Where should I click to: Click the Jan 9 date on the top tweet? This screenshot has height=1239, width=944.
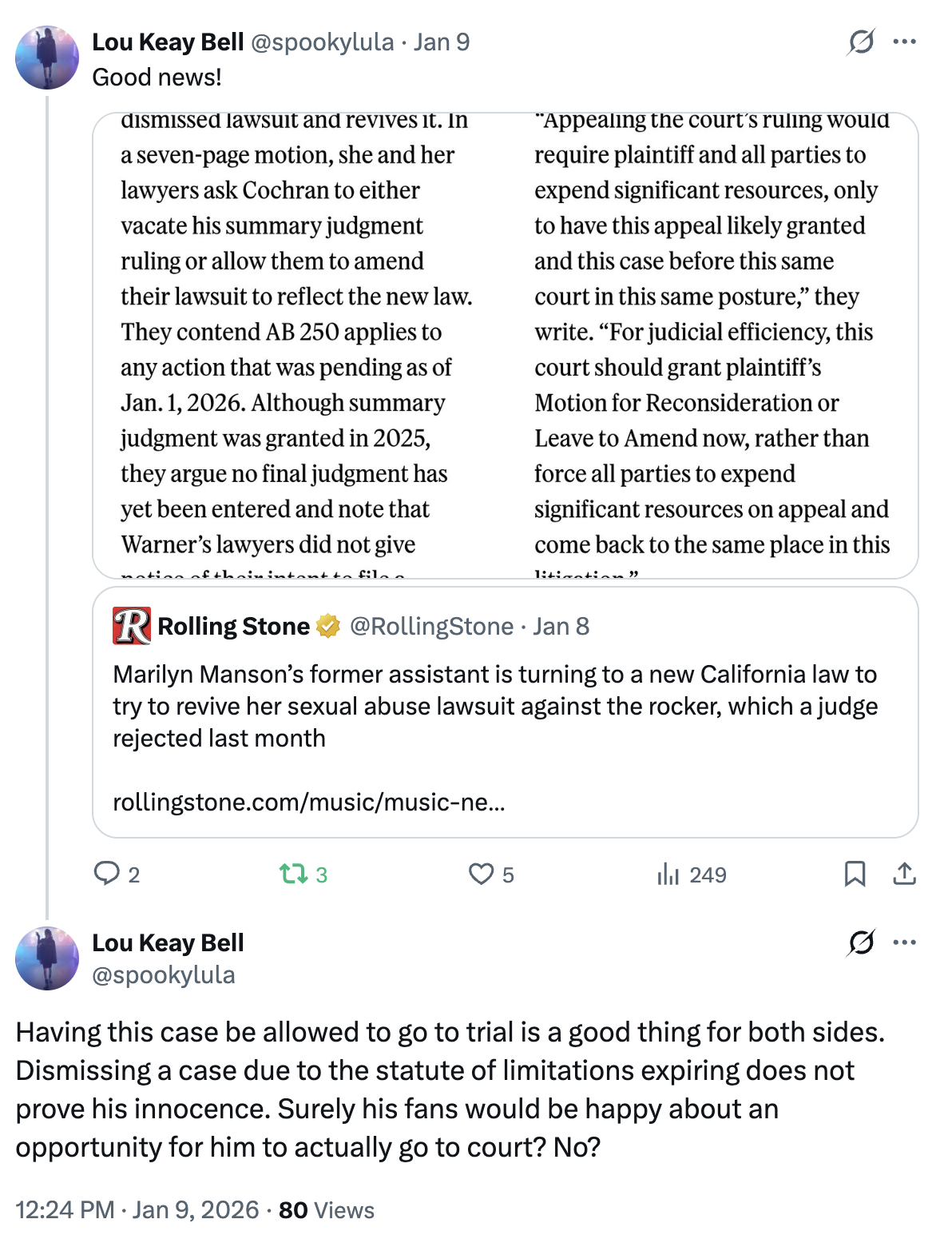click(x=442, y=42)
